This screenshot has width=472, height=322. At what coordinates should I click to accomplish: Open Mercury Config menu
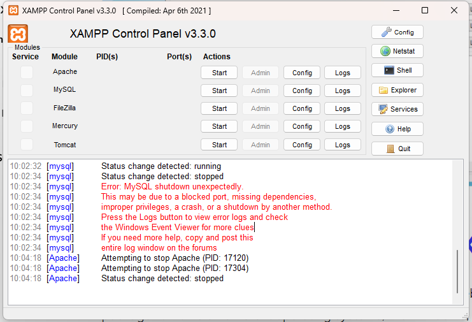click(302, 126)
